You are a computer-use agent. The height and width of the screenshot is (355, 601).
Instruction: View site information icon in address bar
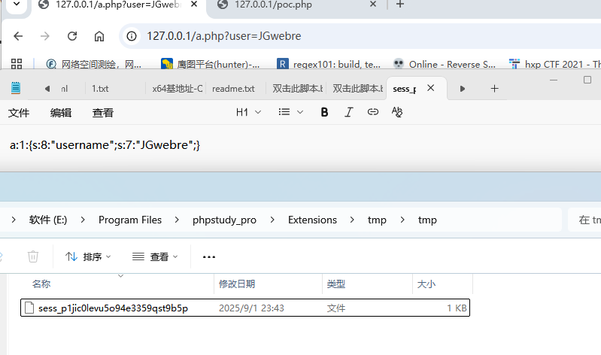pyautogui.click(x=132, y=36)
